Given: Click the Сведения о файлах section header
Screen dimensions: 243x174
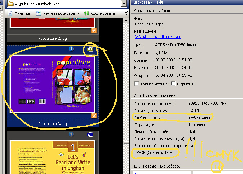Looking at the screenshot, I should (152, 11).
